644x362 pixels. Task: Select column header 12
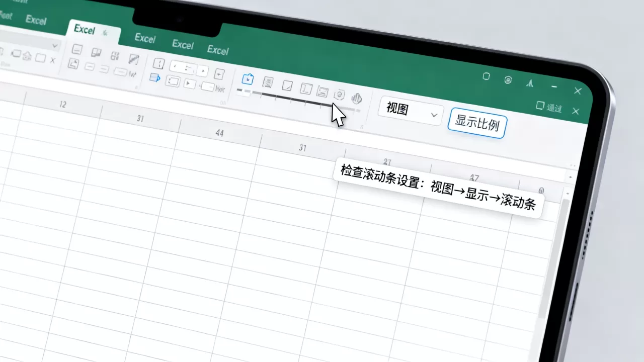click(62, 105)
